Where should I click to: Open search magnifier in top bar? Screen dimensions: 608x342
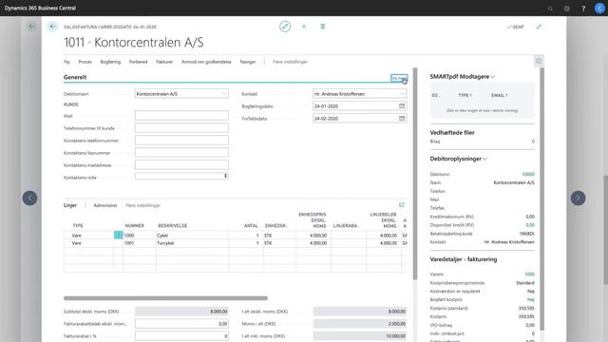point(550,9)
